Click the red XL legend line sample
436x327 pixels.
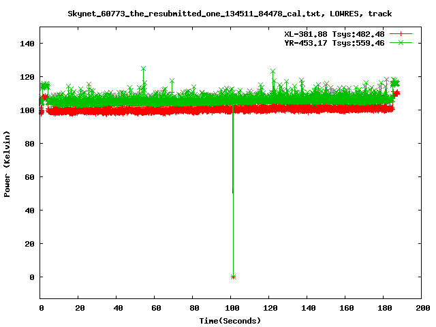tap(401, 34)
